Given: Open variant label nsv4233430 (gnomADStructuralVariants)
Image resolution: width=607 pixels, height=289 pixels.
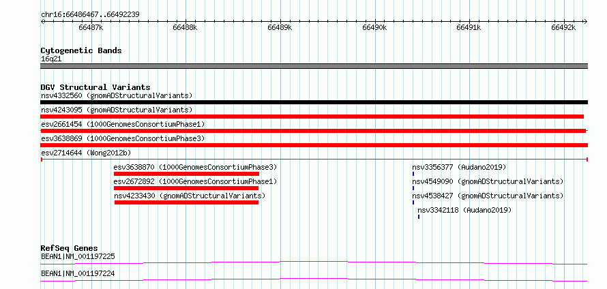Looking at the screenshot, I should point(190,196).
